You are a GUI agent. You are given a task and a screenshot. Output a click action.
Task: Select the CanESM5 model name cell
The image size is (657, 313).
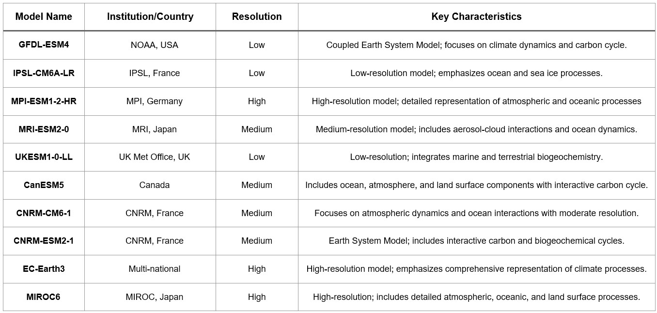point(44,185)
